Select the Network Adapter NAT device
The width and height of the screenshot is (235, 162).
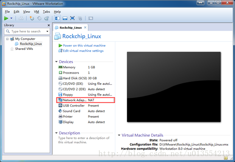[x=86, y=100]
